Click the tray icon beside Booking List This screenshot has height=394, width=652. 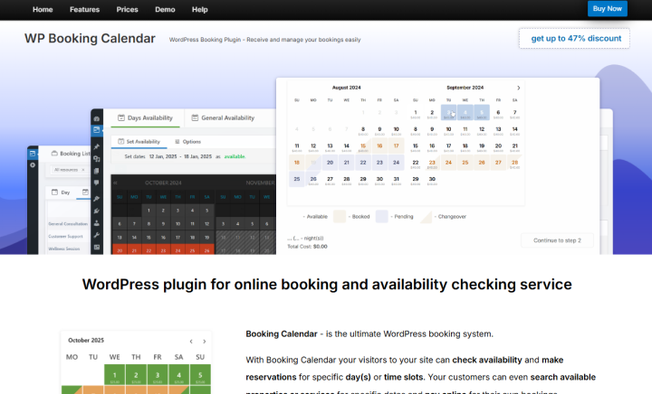54,154
